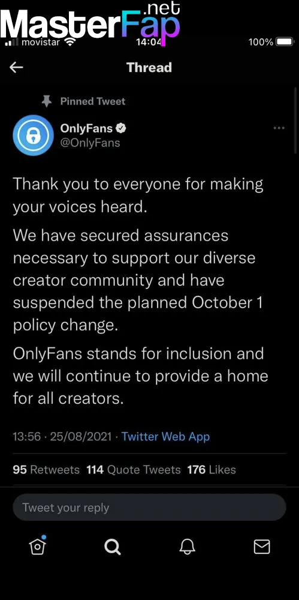
Task: Tap the Thread header title
Action: coord(149,68)
